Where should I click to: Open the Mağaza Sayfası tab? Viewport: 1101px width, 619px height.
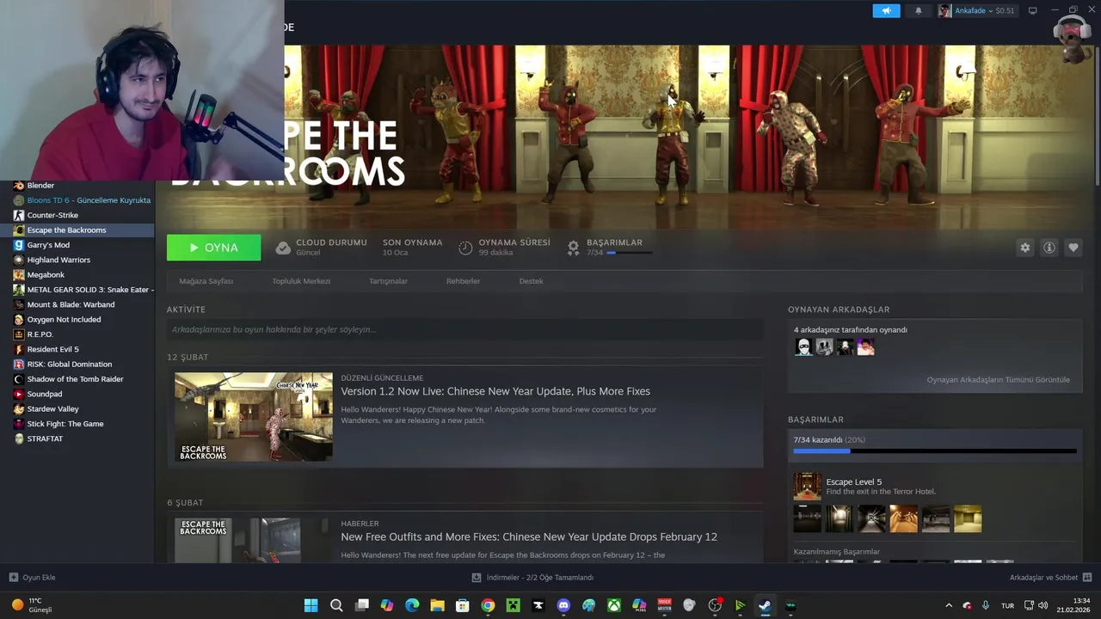pos(206,281)
